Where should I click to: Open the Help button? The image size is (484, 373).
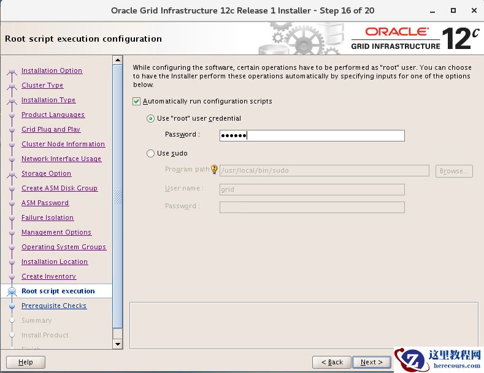(26, 362)
